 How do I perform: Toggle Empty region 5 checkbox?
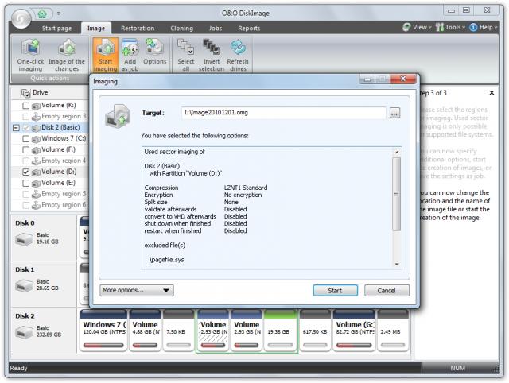[x=26, y=194]
